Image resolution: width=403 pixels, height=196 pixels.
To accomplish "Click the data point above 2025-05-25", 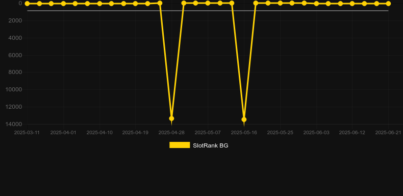I will [x=280, y=3].
